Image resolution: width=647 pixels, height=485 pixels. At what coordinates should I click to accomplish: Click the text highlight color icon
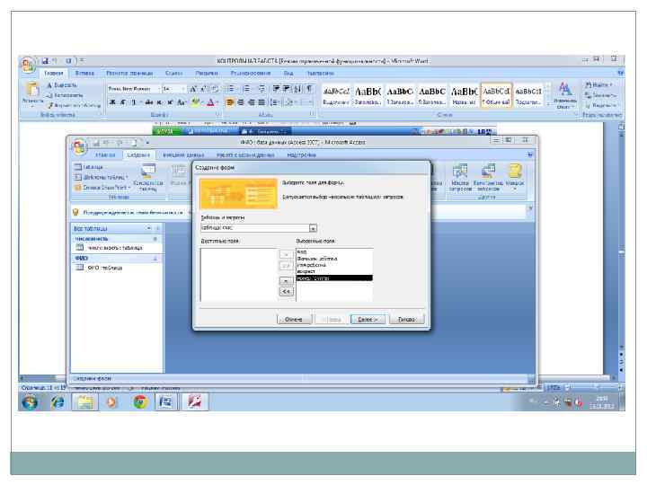196,102
